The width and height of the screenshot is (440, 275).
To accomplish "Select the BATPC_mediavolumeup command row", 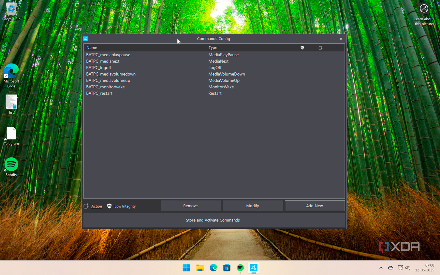I will (214, 80).
